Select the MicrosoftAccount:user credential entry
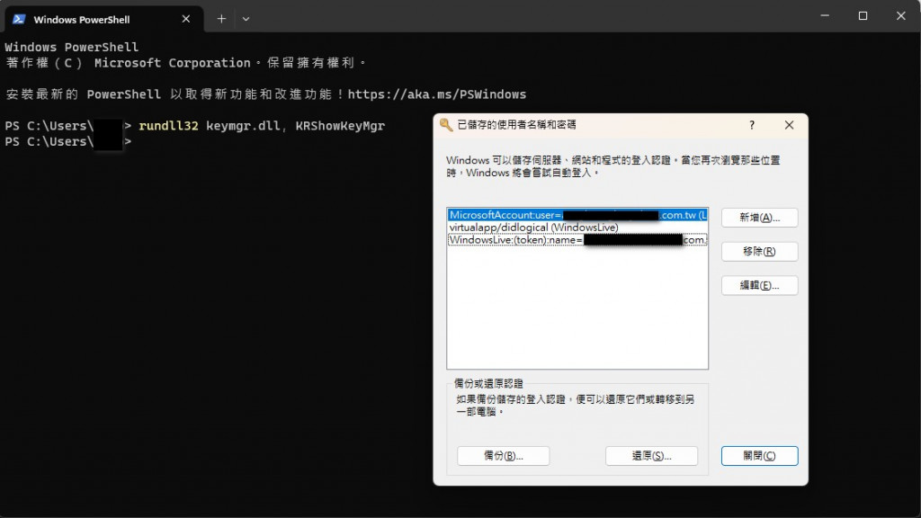 [x=577, y=215]
